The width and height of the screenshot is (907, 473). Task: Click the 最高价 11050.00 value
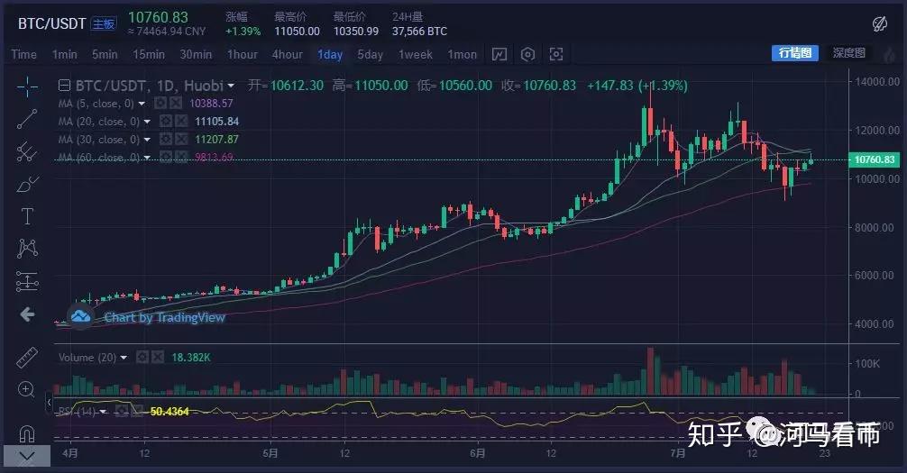(x=297, y=32)
